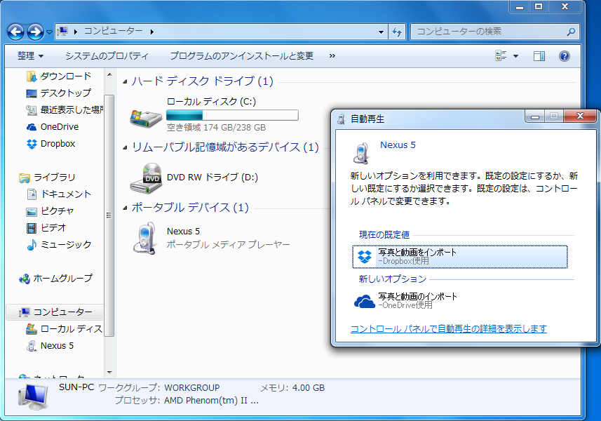Expand arrow after コンピューター in address bar

(x=152, y=32)
